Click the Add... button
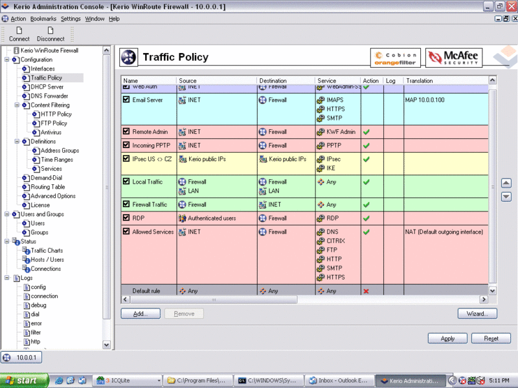This screenshot has width=518, height=388. click(141, 314)
